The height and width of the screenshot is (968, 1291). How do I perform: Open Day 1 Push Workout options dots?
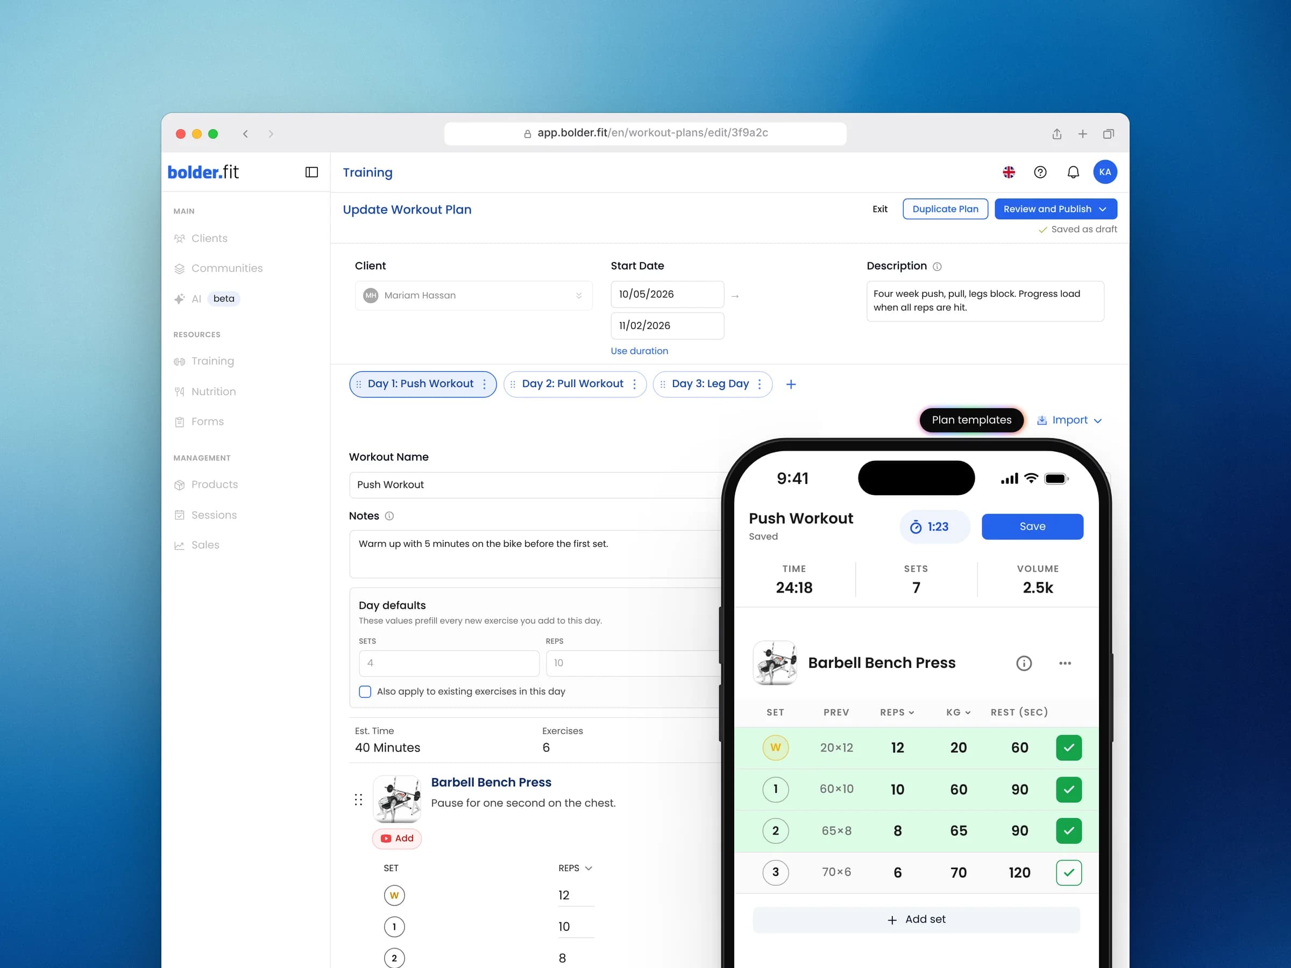(485, 384)
